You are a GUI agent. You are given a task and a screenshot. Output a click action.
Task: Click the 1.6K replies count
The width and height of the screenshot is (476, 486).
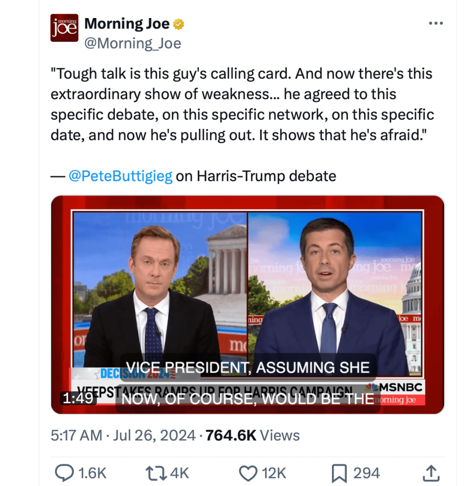click(92, 473)
